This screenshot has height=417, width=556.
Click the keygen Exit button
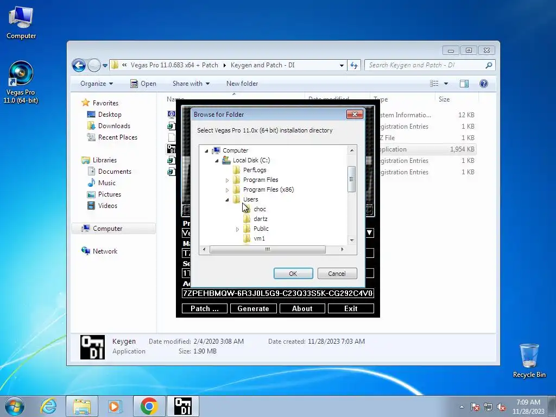(x=351, y=308)
